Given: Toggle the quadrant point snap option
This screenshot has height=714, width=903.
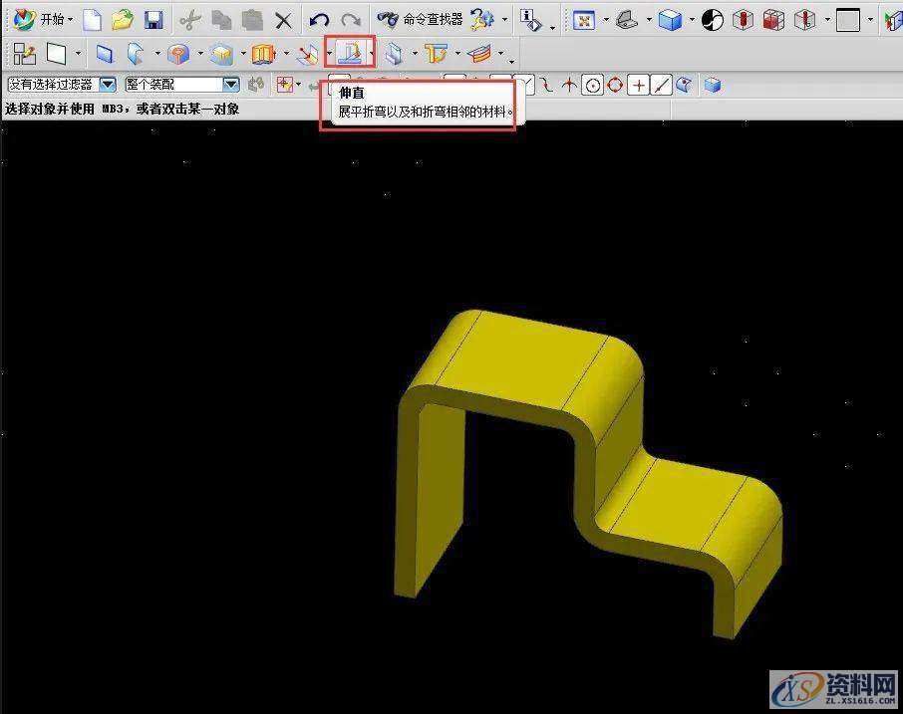Looking at the screenshot, I should [615, 86].
